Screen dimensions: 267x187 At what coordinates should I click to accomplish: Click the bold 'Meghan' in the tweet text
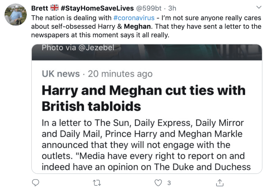pos(137,26)
